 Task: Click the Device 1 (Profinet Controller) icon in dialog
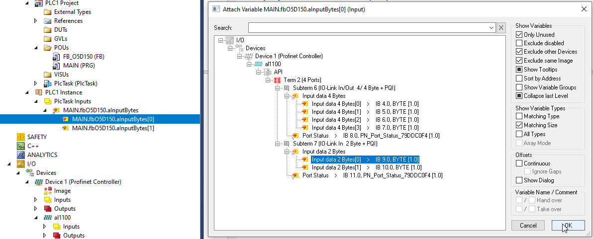[249, 56]
